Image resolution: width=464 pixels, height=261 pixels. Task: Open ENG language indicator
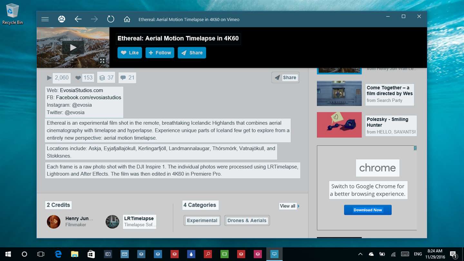[418, 254]
